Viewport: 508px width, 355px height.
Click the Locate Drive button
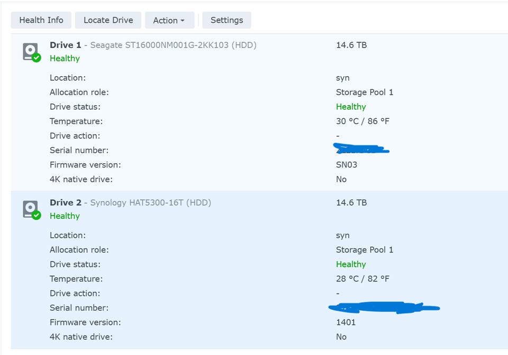[108, 20]
